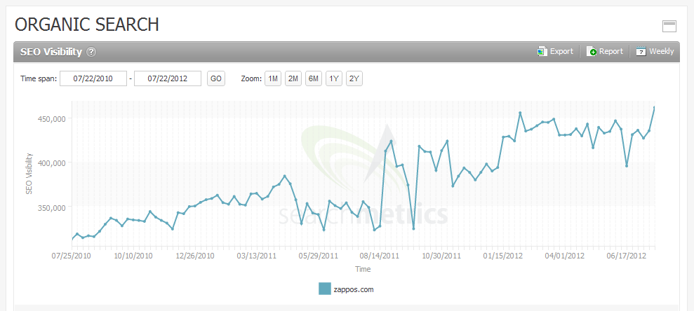Focus the end date field 07/22/2012
The height and width of the screenshot is (311, 694).
(x=168, y=78)
